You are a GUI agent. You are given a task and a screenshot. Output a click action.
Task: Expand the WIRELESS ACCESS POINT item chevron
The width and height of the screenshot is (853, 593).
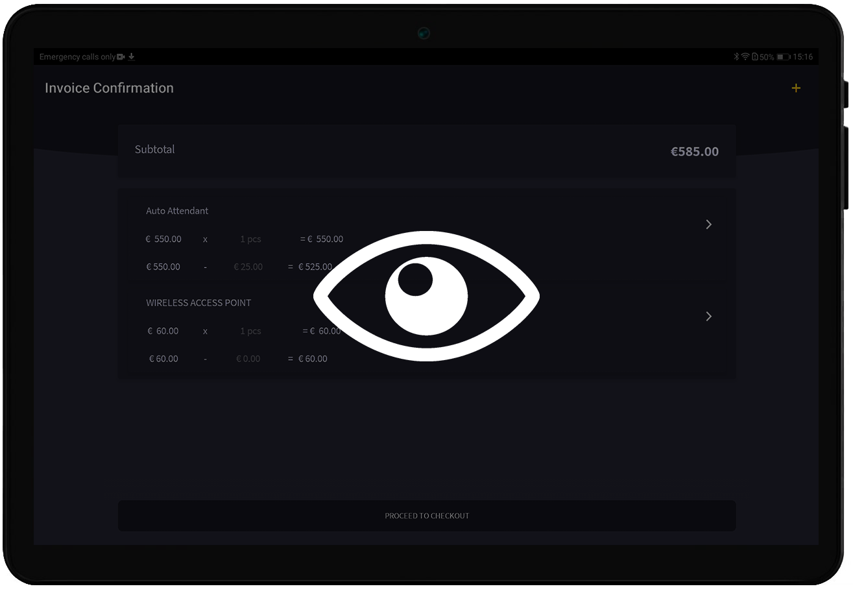point(708,317)
